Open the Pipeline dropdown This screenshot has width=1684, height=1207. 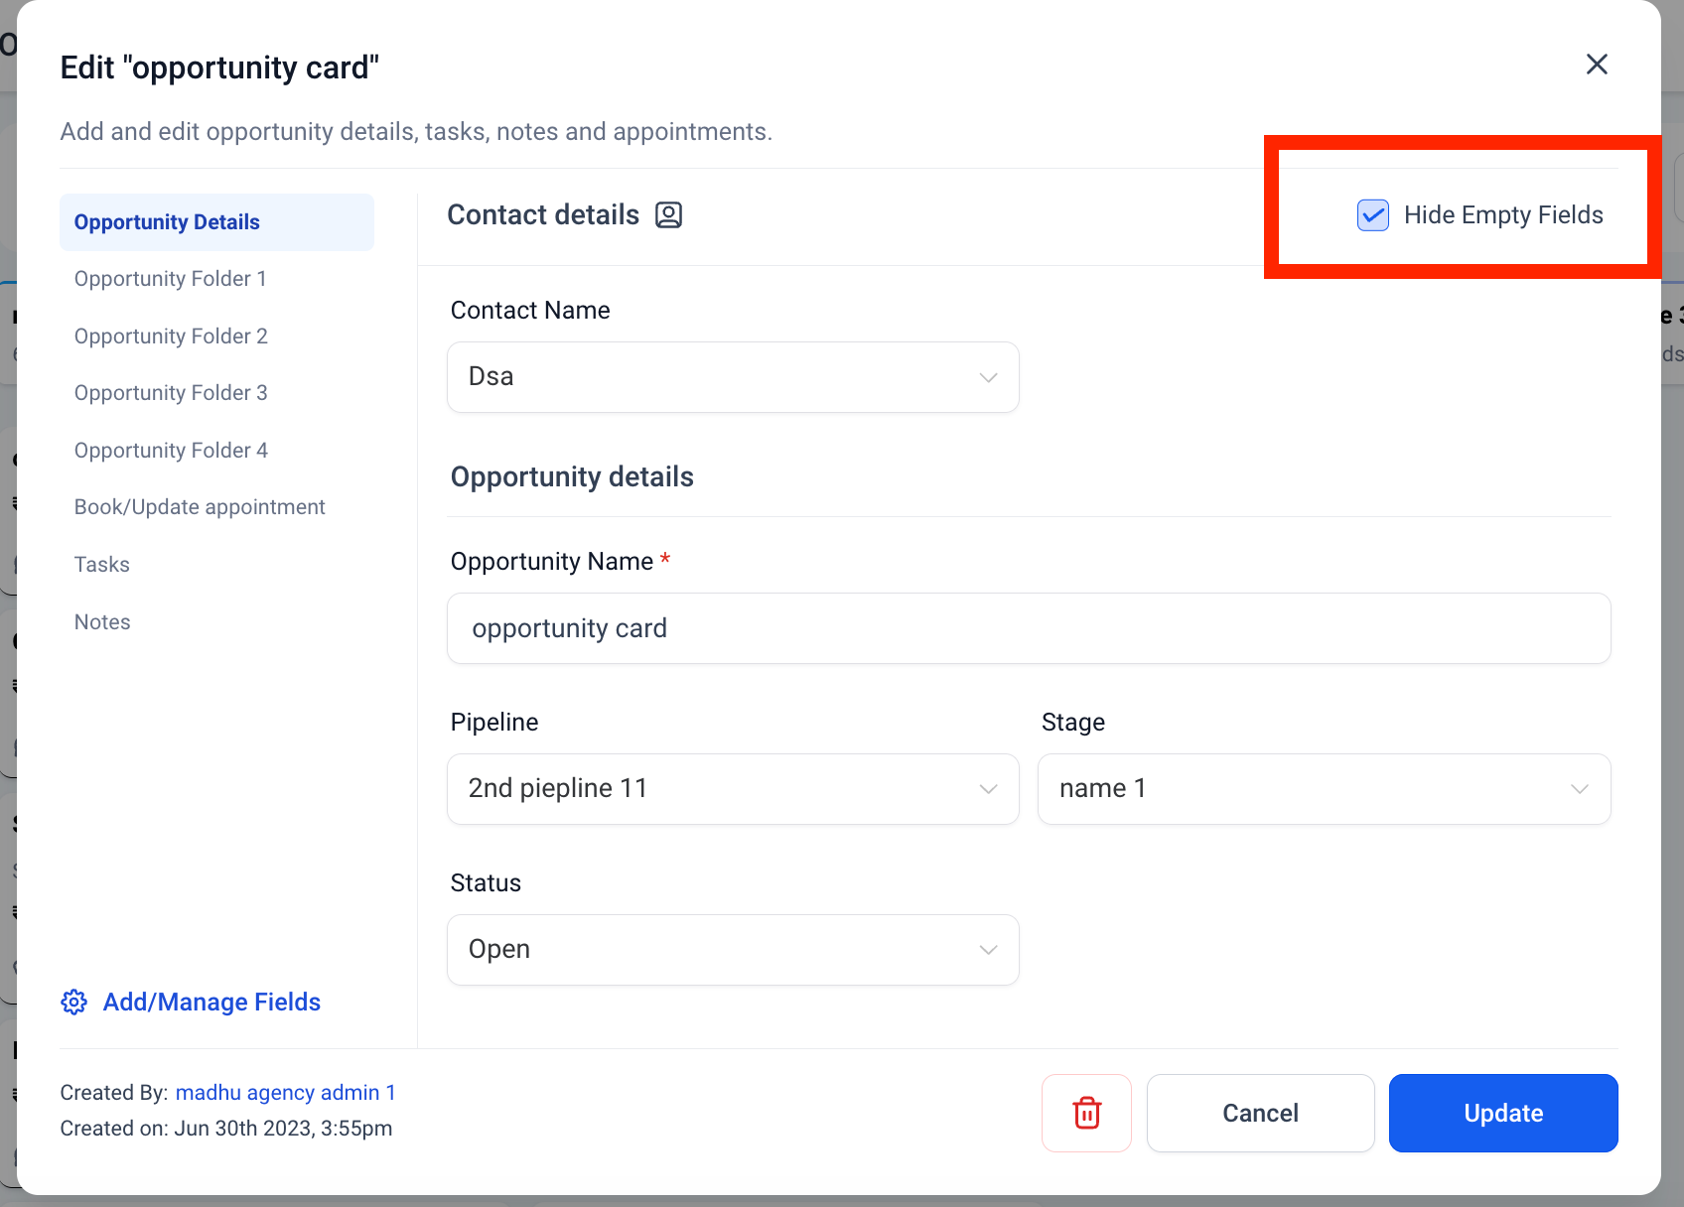733,789
